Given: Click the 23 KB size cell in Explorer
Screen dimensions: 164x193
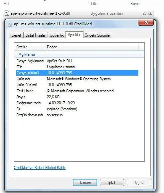Looking at the screenshot, I should click(147, 13).
